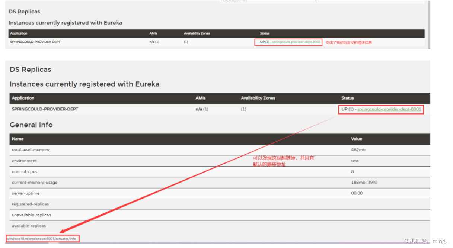Click the Value column header in General Info
The image size is (453, 248).
(357, 139)
